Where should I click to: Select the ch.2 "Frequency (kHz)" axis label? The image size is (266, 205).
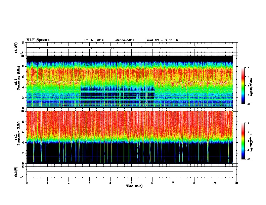(19, 133)
